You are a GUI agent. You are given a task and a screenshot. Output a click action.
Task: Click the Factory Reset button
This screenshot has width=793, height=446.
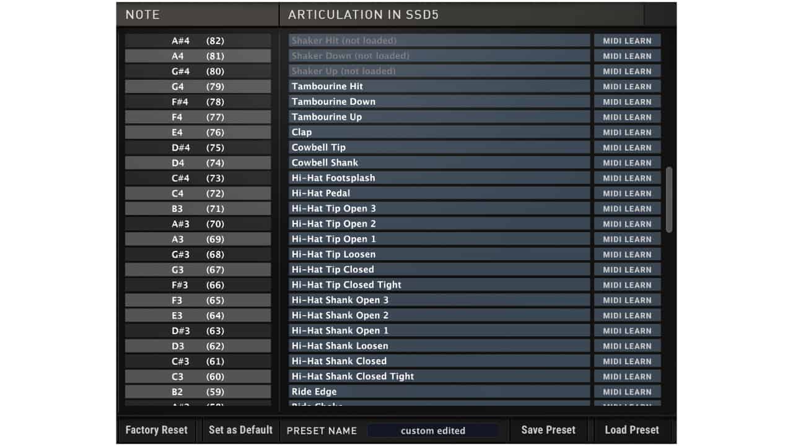click(x=156, y=430)
